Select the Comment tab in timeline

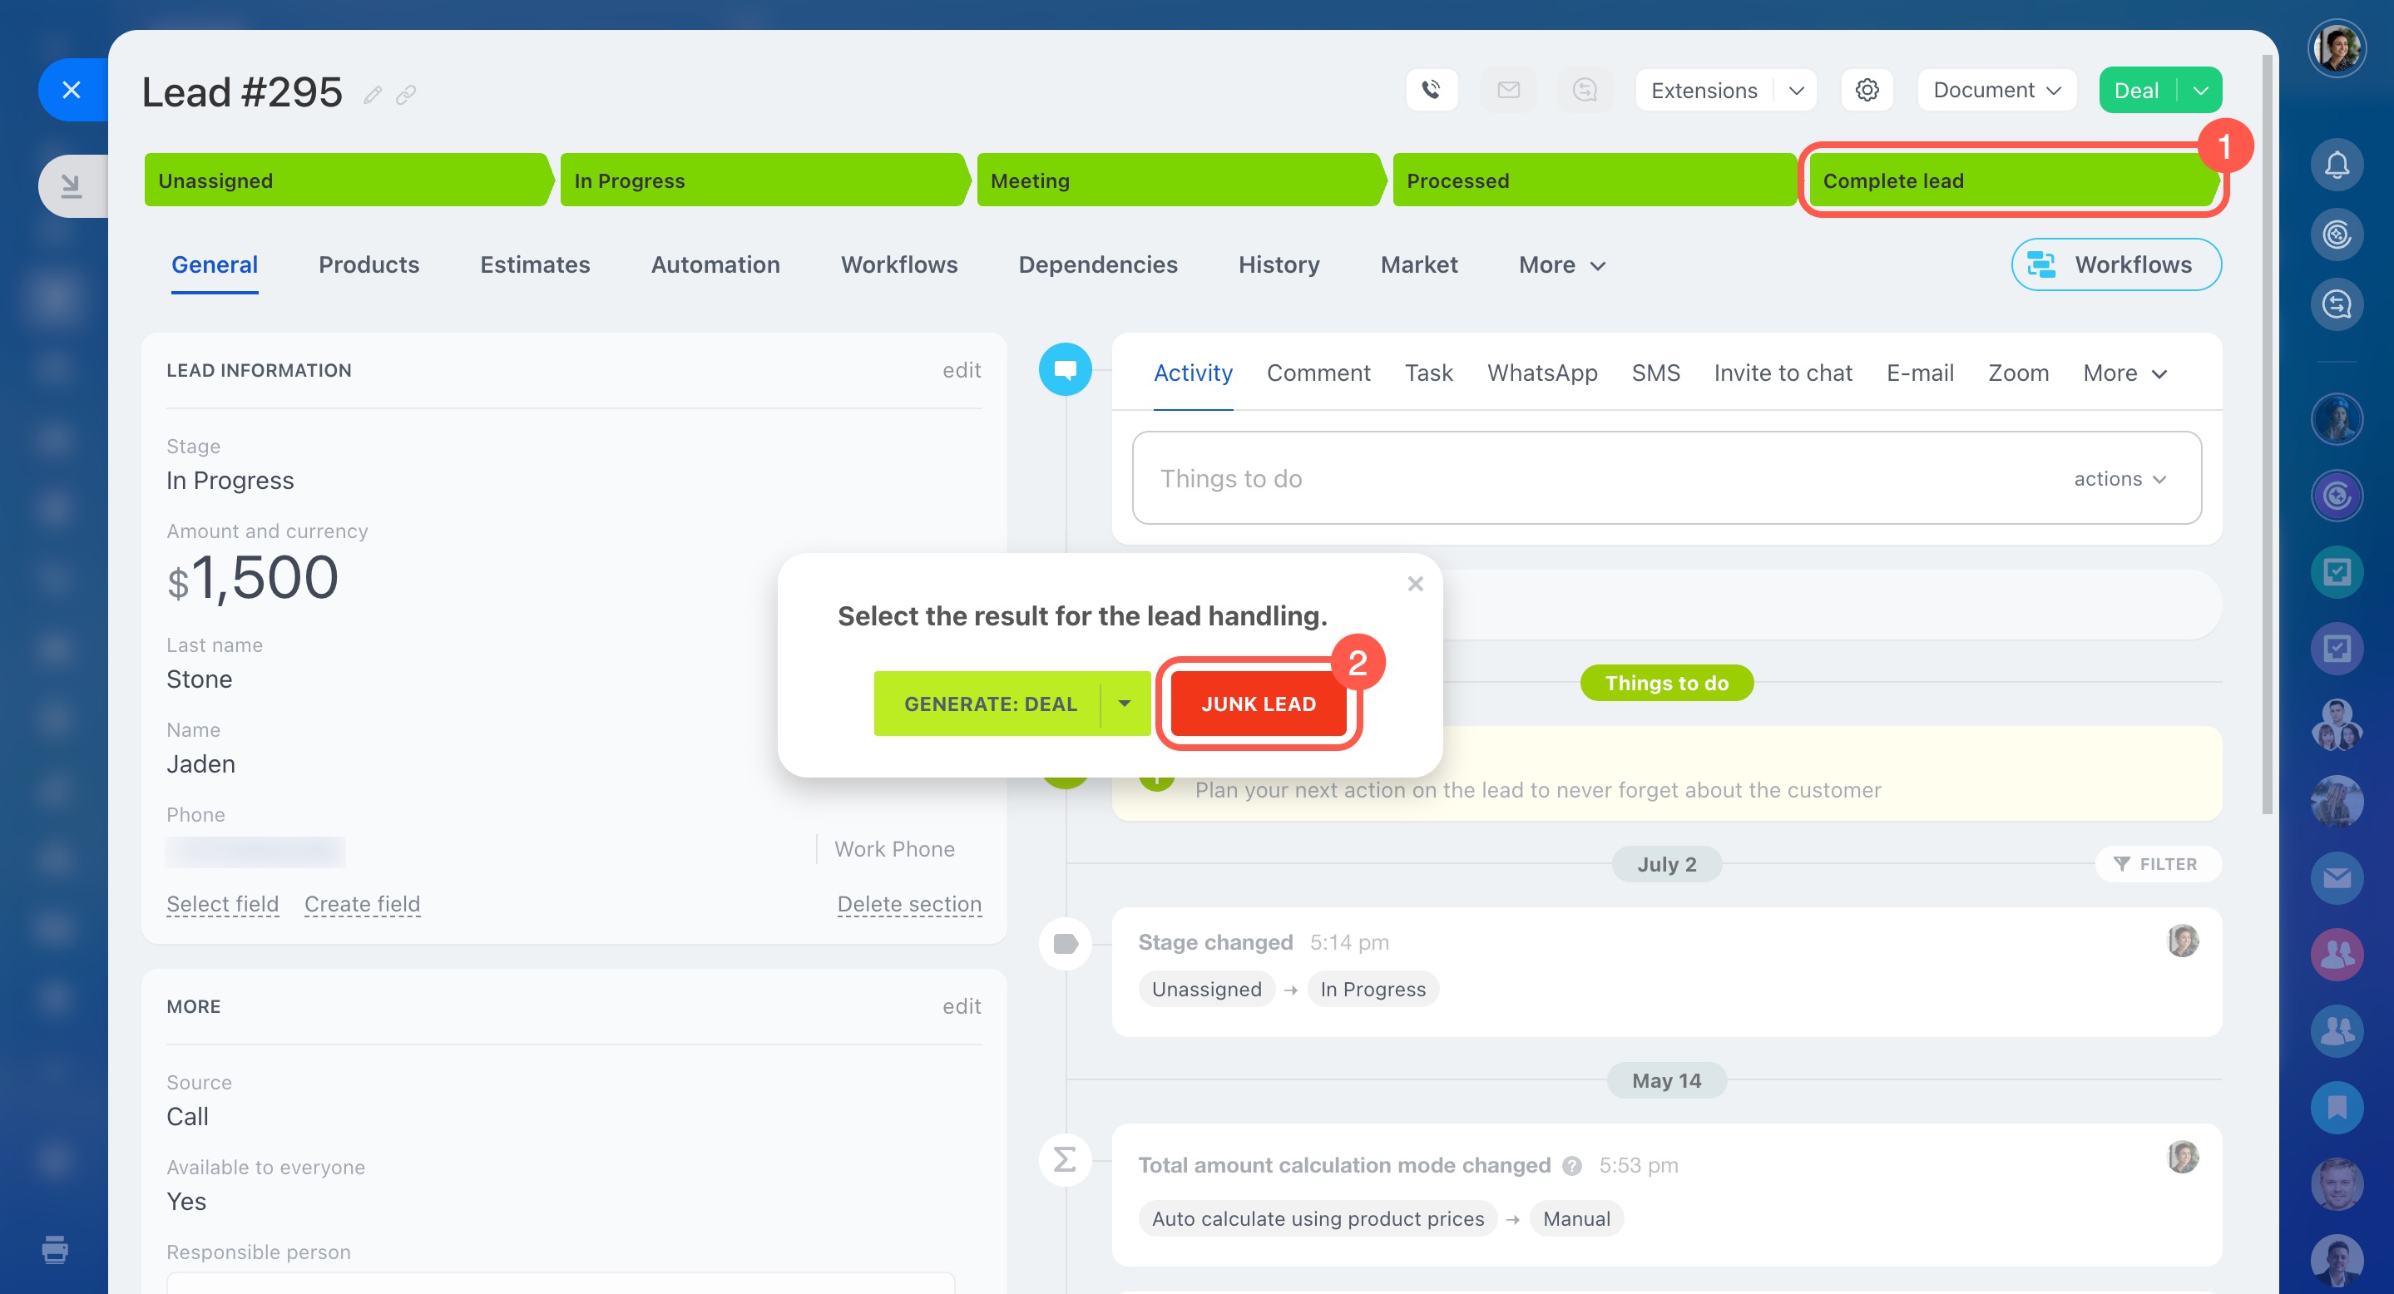point(1318,373)
